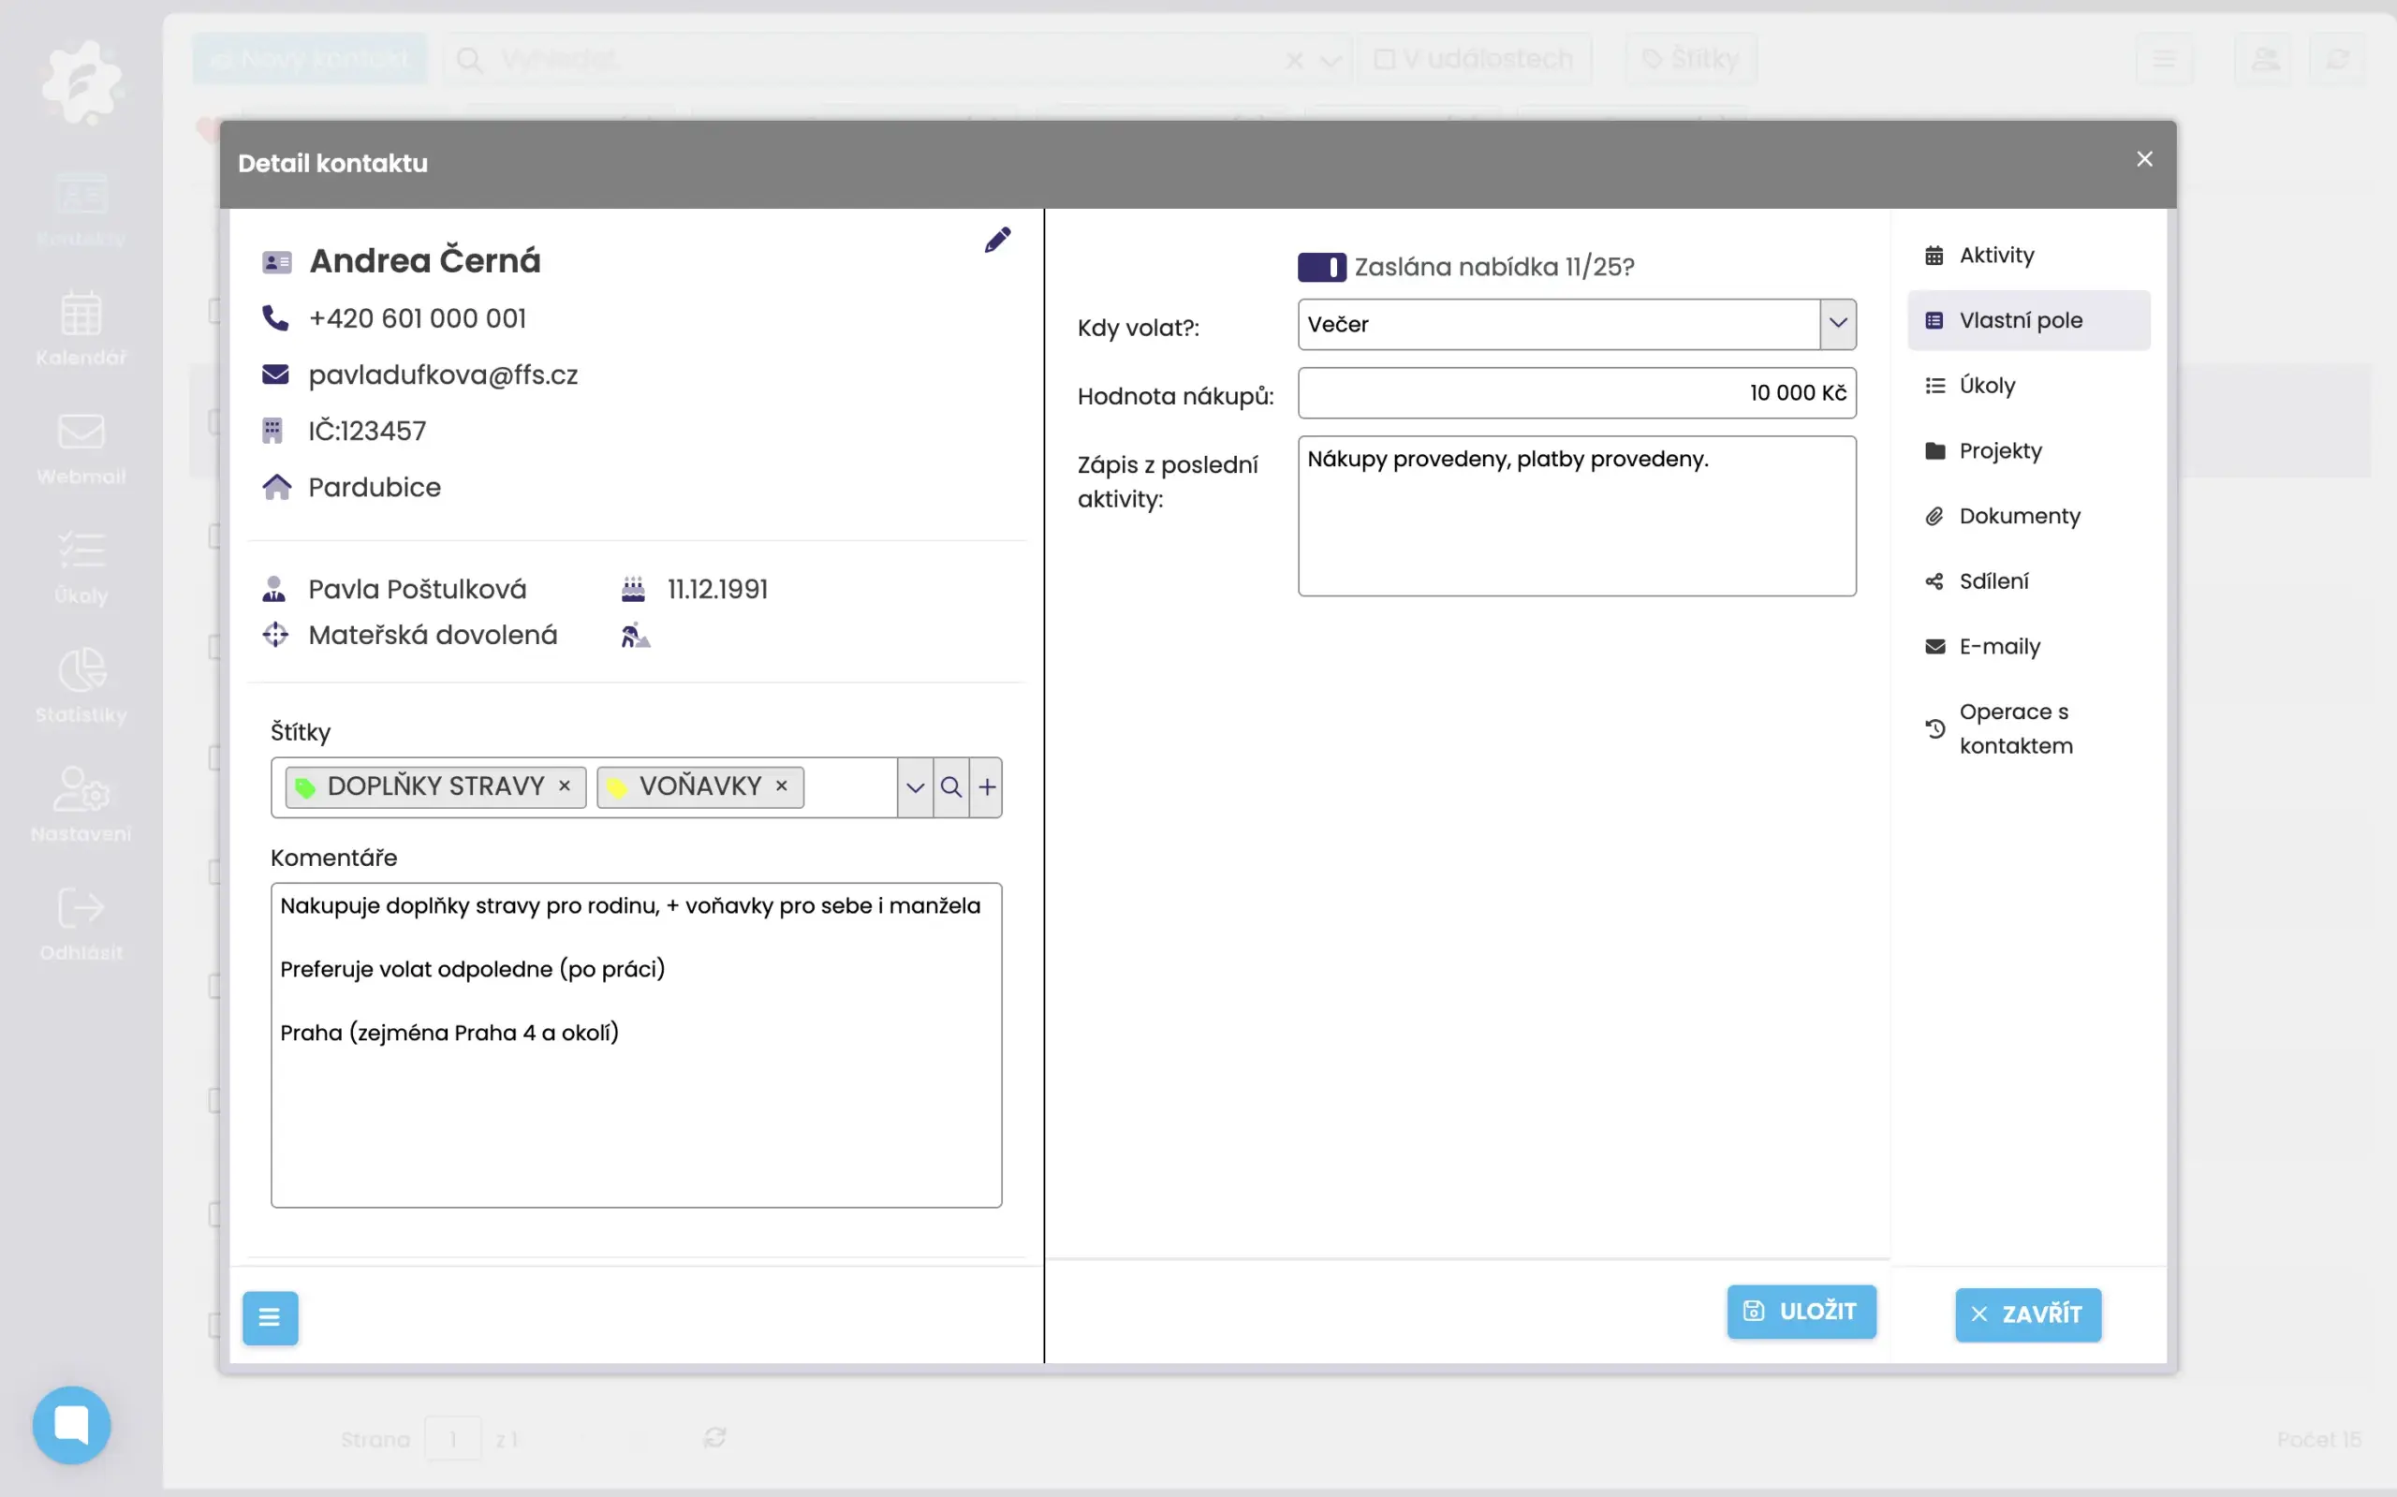
Task: Toggle Zaslána nabídka 11/25 switch
Action: point(1321,268)
